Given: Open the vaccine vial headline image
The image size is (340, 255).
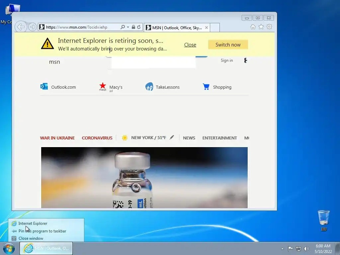Looking at the screenshot, I should point(144,178).
